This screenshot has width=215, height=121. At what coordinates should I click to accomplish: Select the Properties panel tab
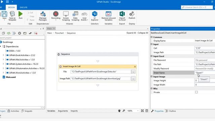pyautogui.click(x=158, y=111)
